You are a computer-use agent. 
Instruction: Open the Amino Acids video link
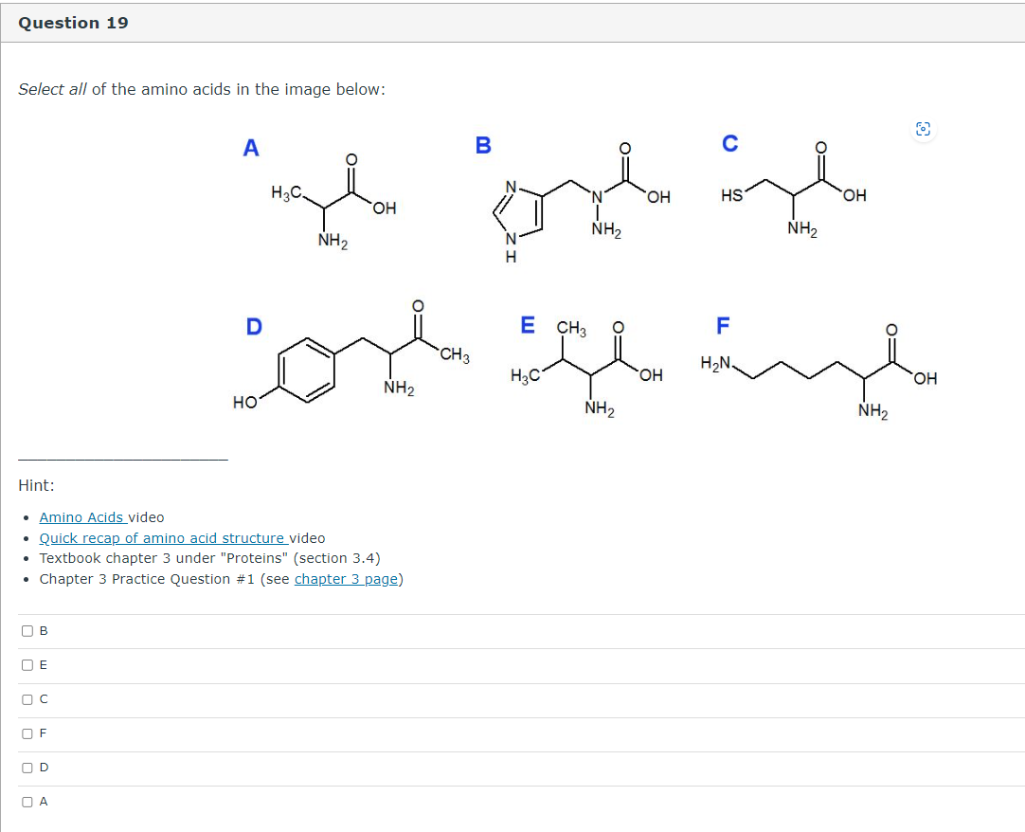79,517
